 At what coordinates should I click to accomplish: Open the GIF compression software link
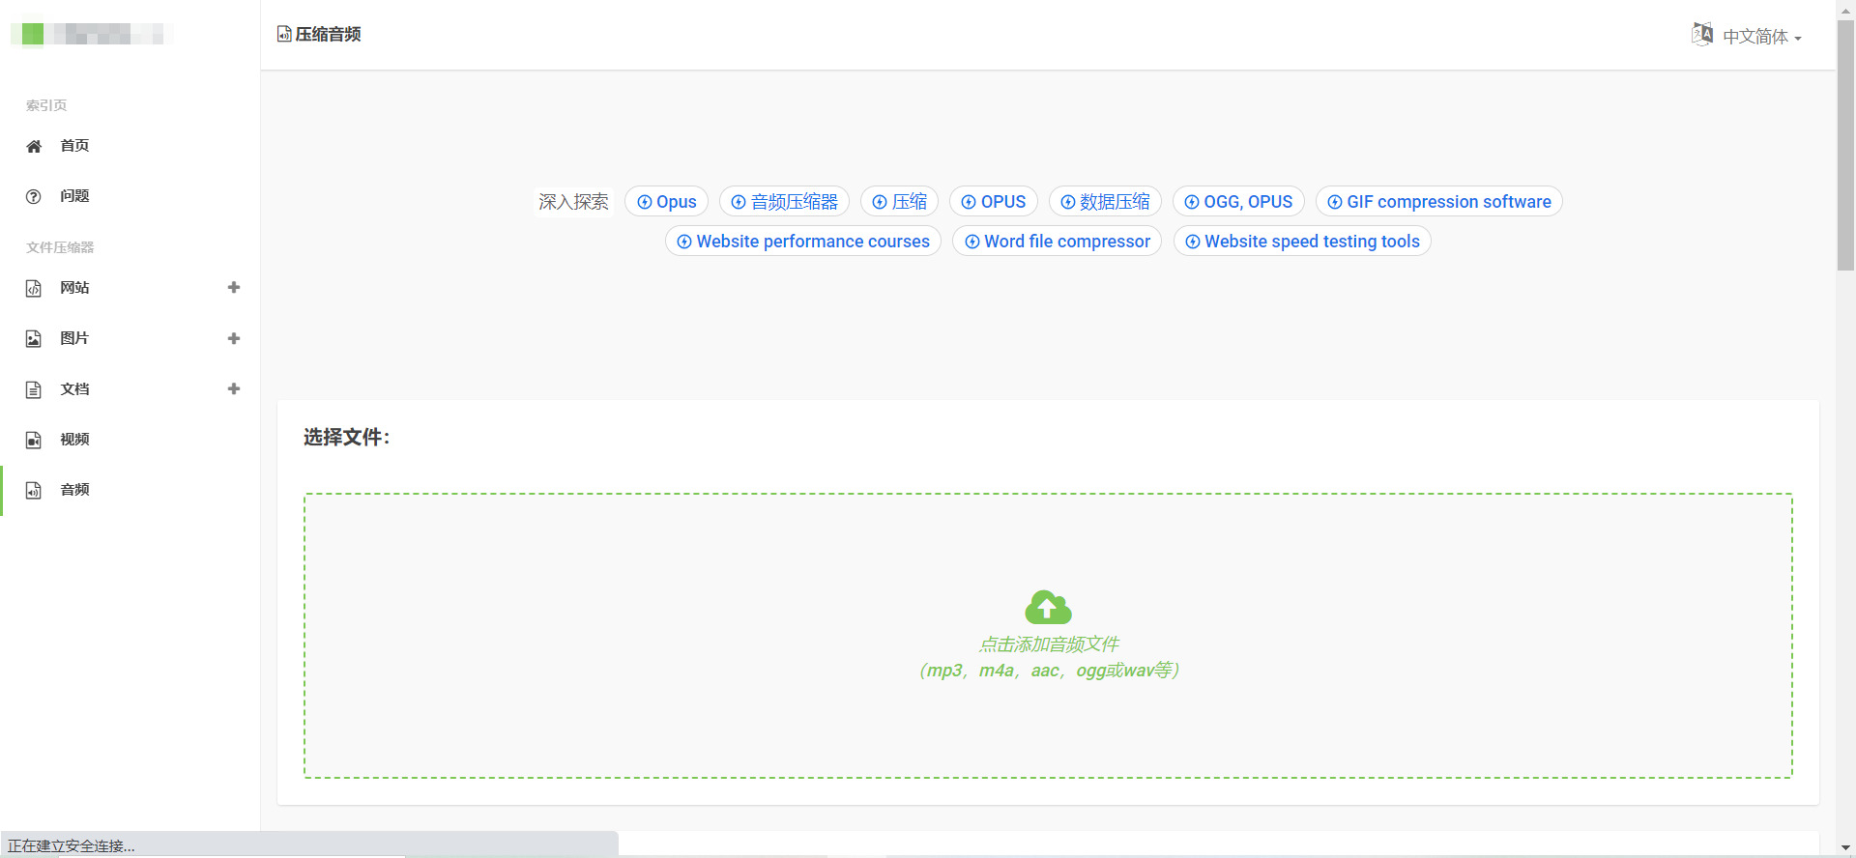click(1439, 201)
